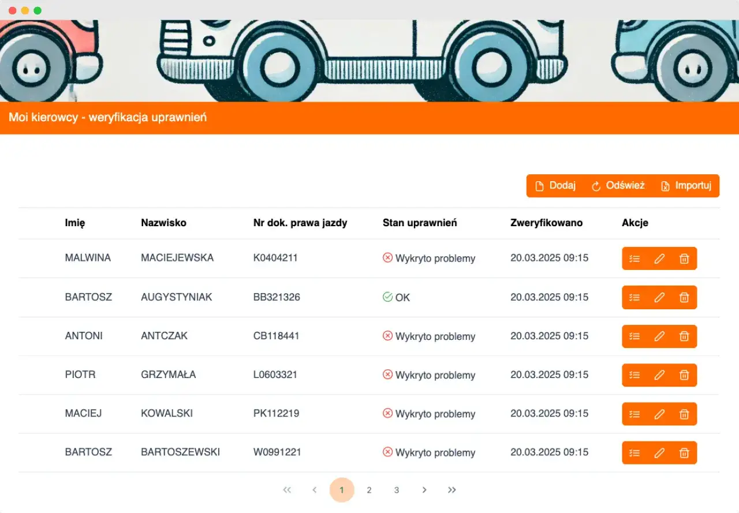Image resolution: width=739 pixels, height=513 pixels.
Task: Click red problem icon in KOWALSKI row
Action: tap(387, 413)
